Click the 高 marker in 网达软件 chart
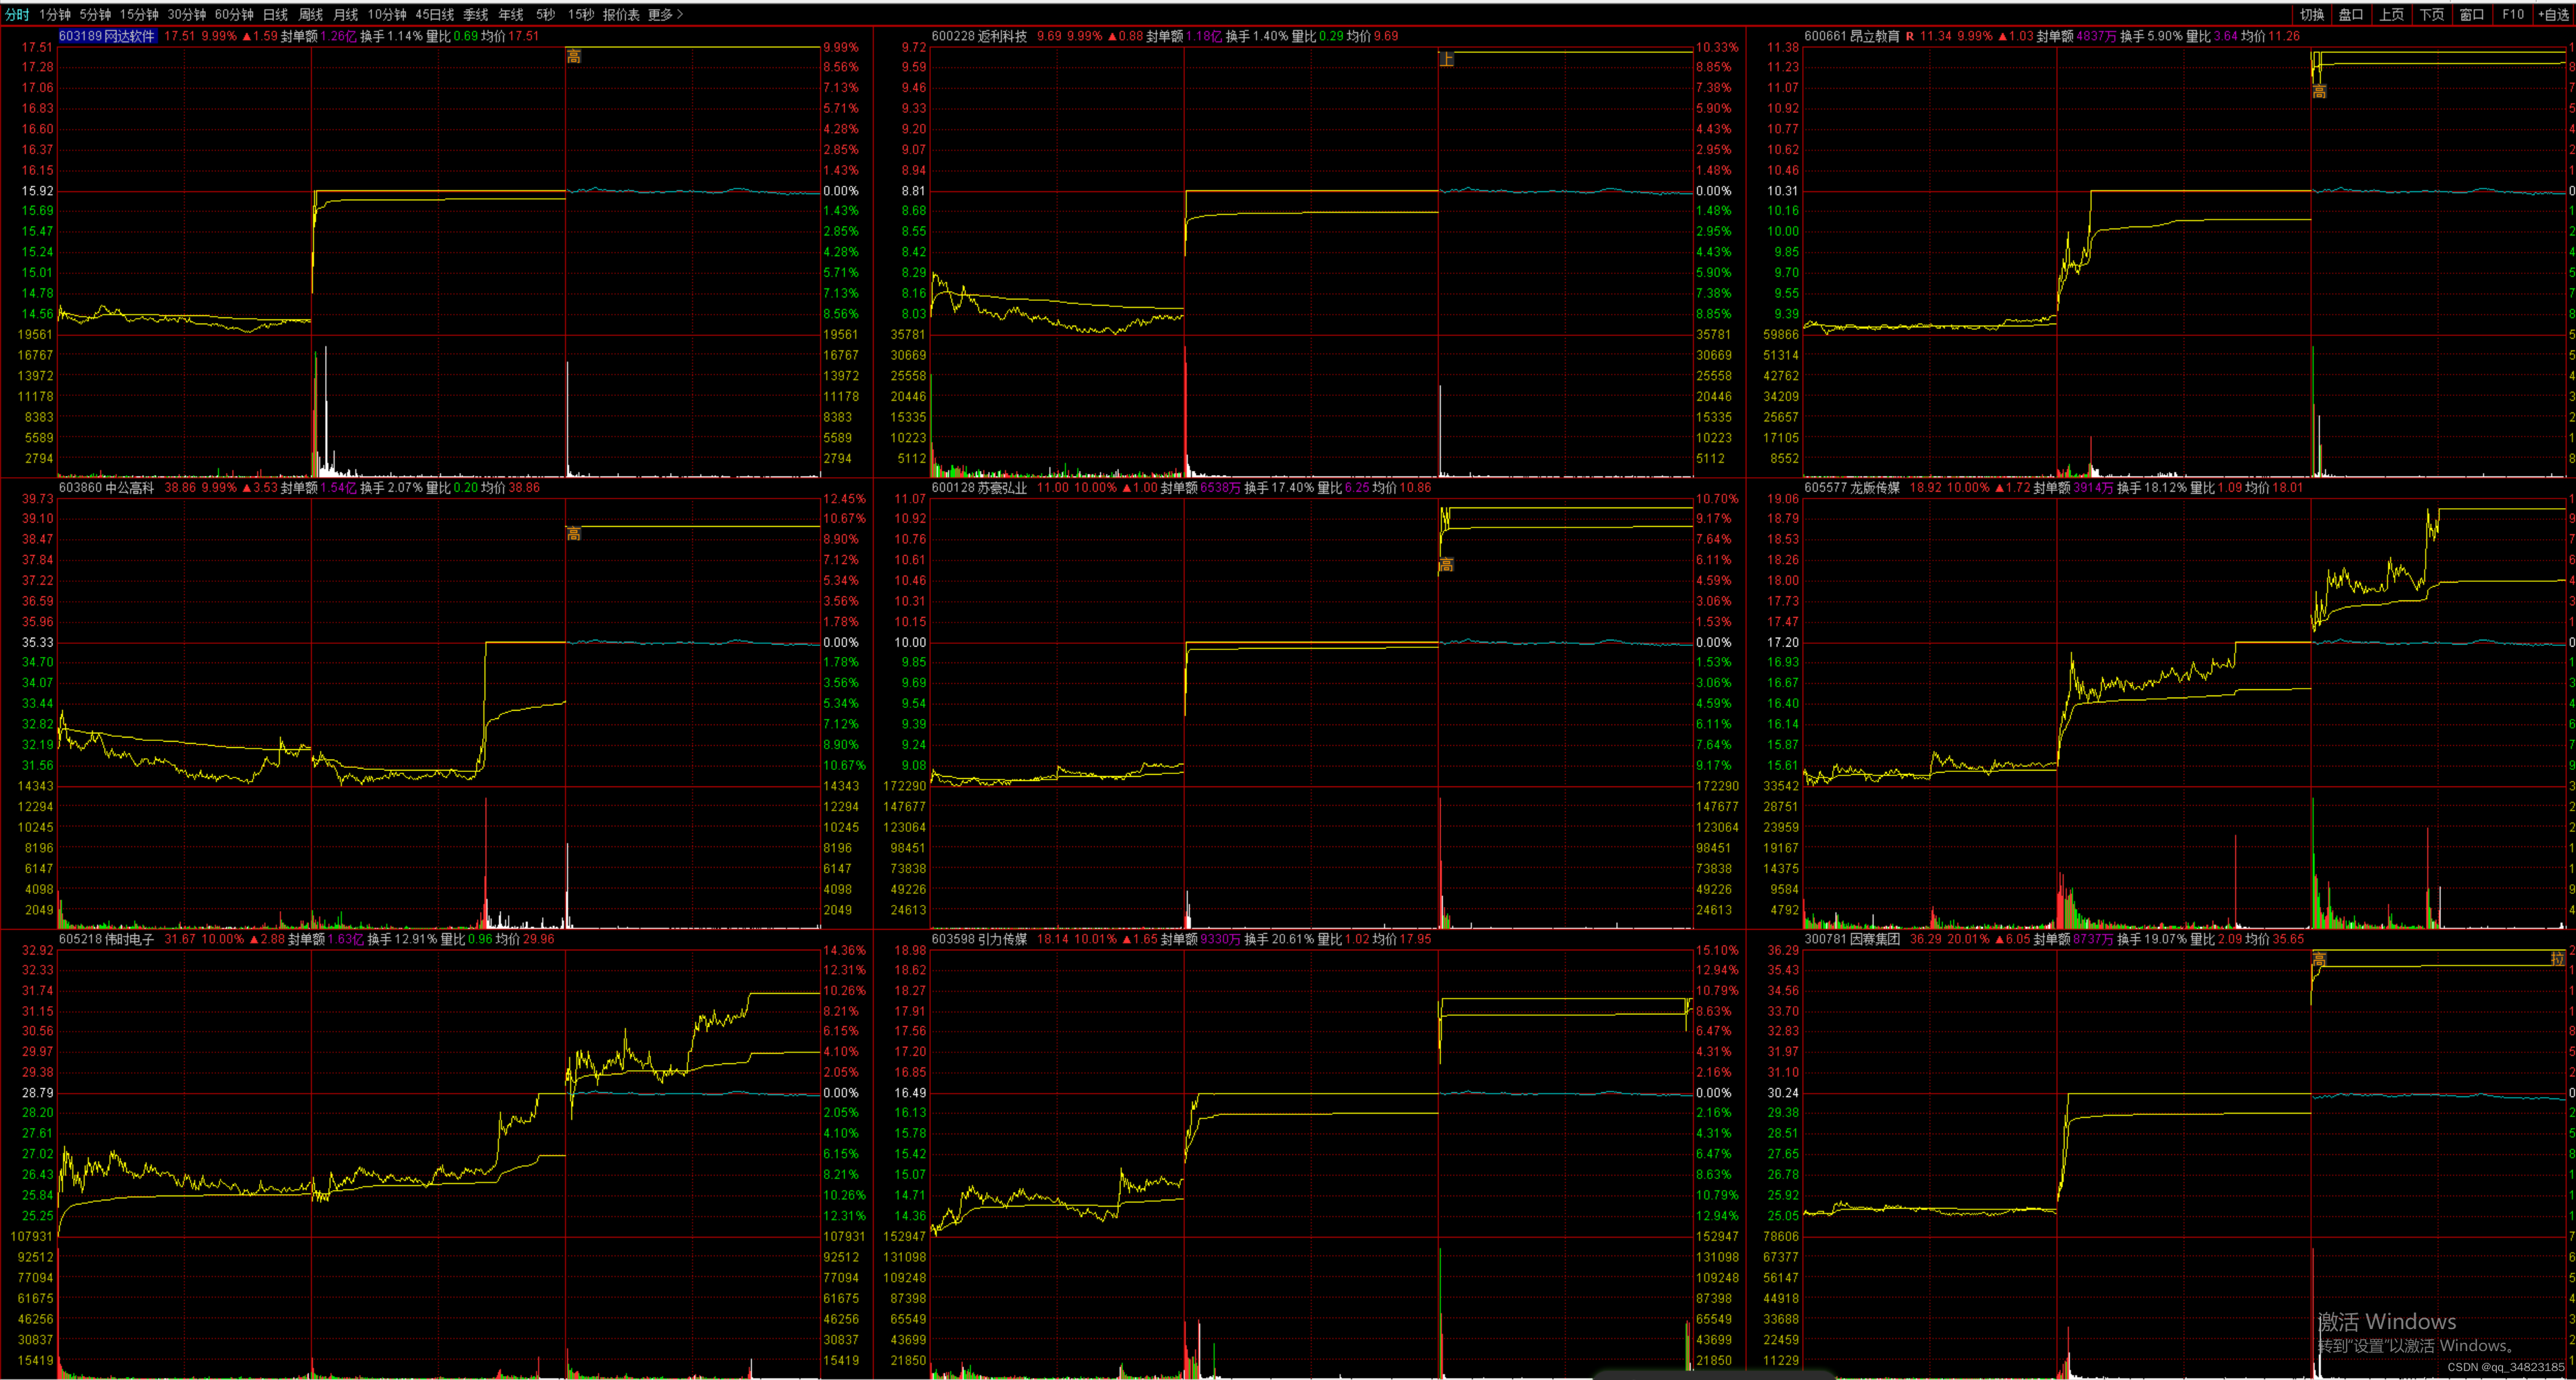The width and height of the screenshot is (2576, 1380). pos(573,57)
